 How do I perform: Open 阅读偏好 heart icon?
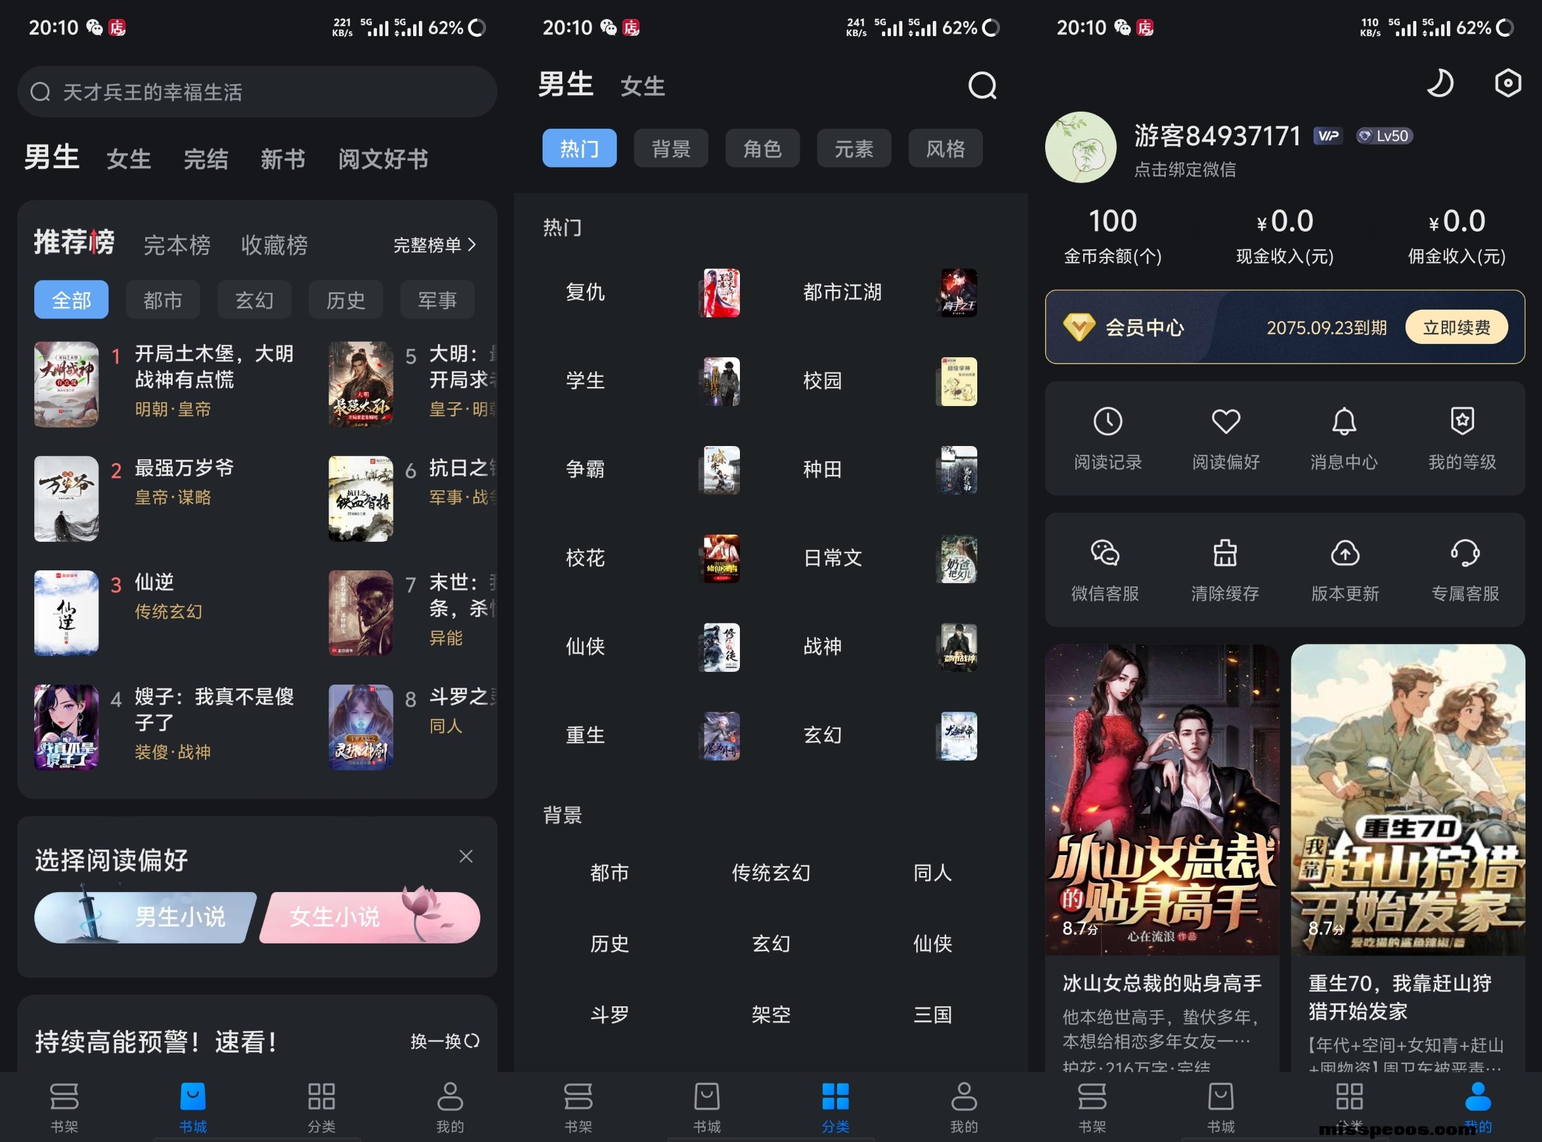(x=1225, y=422)
